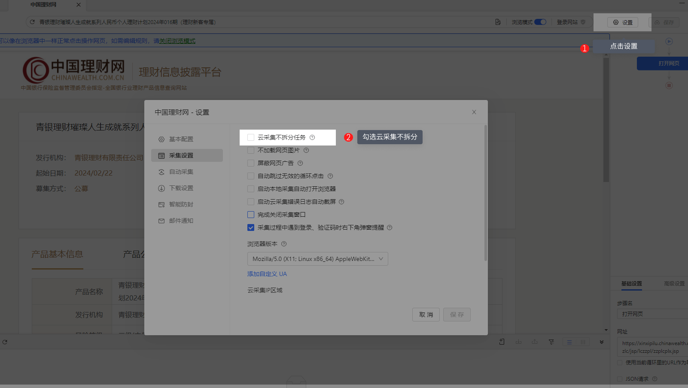Switch data preview to horizontal row layout
688x388 pixels.
[569, 342]
